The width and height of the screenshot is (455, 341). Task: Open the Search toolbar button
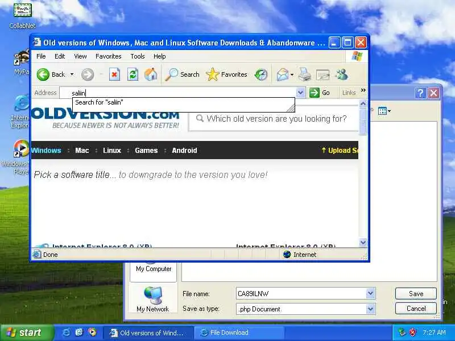[182, 74]
